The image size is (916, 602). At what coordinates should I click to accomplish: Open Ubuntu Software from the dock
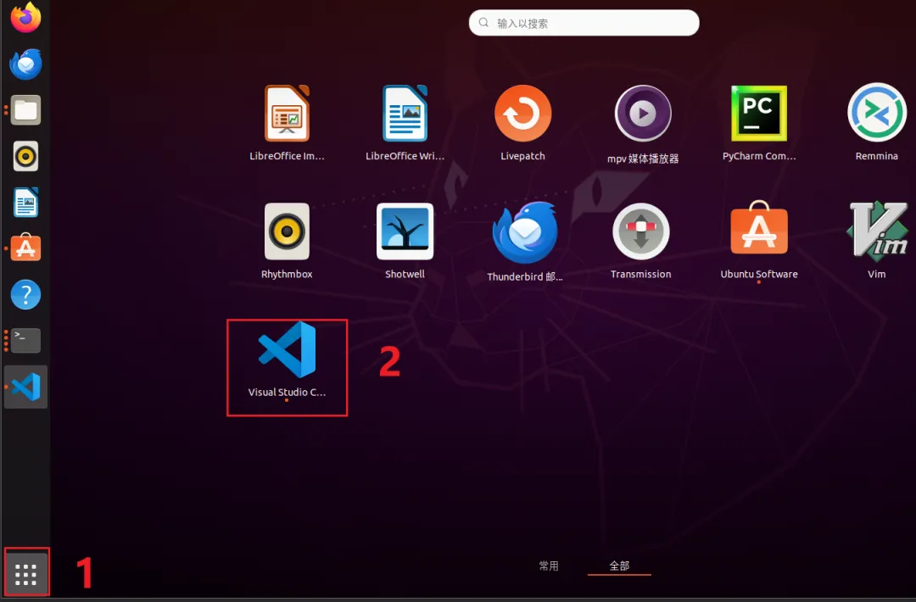point(25,248)
